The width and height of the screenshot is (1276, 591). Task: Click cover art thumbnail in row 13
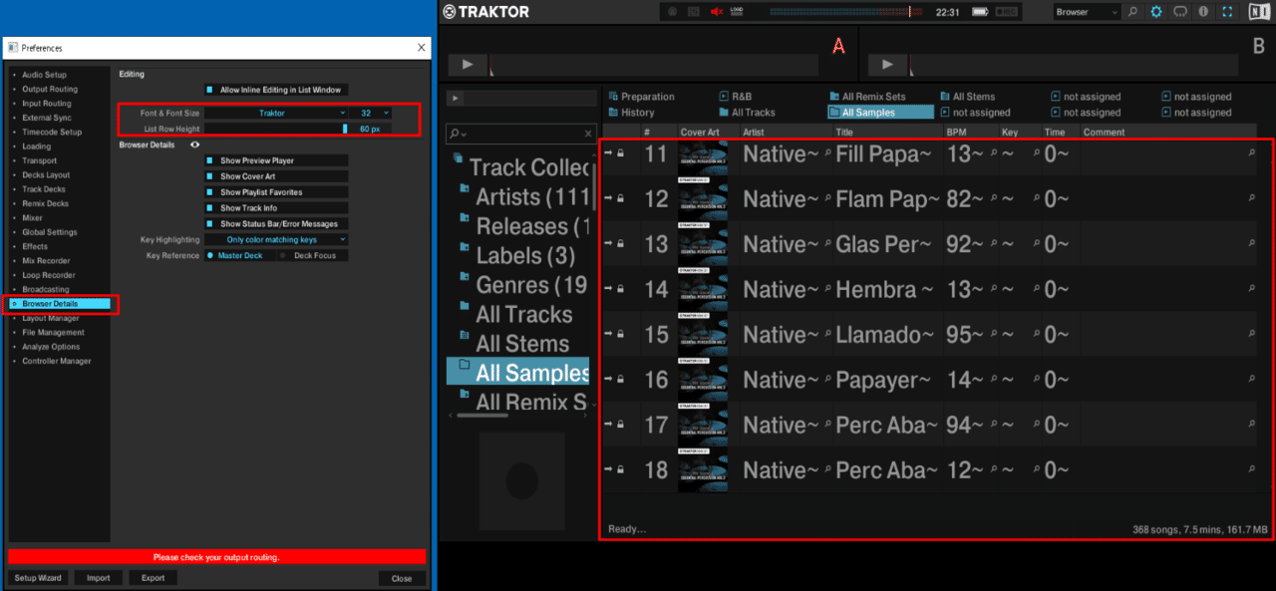point(703,244)
